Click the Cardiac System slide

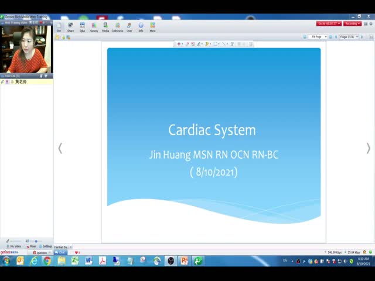click(x=214, y=135)
